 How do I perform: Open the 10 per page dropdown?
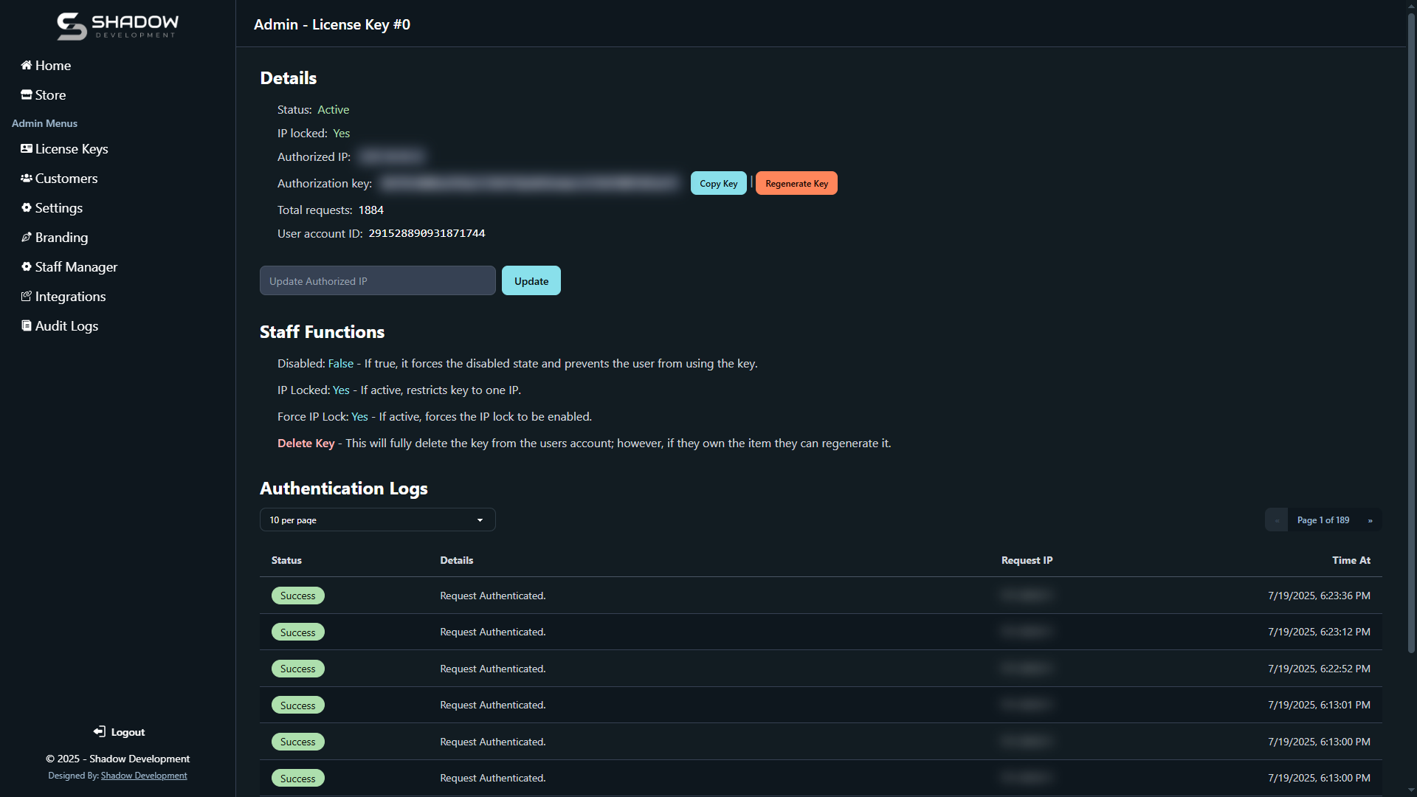click(x=377, y=520)
